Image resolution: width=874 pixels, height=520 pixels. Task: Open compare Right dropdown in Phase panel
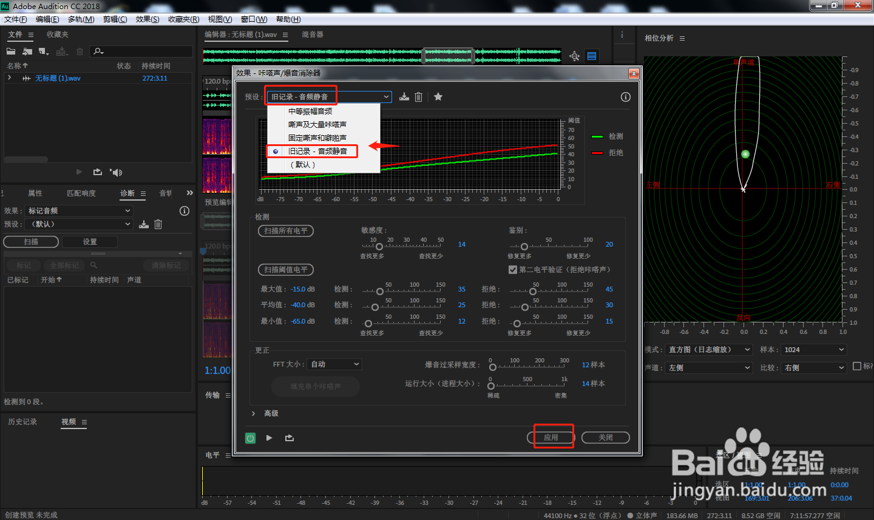point(813,368)
